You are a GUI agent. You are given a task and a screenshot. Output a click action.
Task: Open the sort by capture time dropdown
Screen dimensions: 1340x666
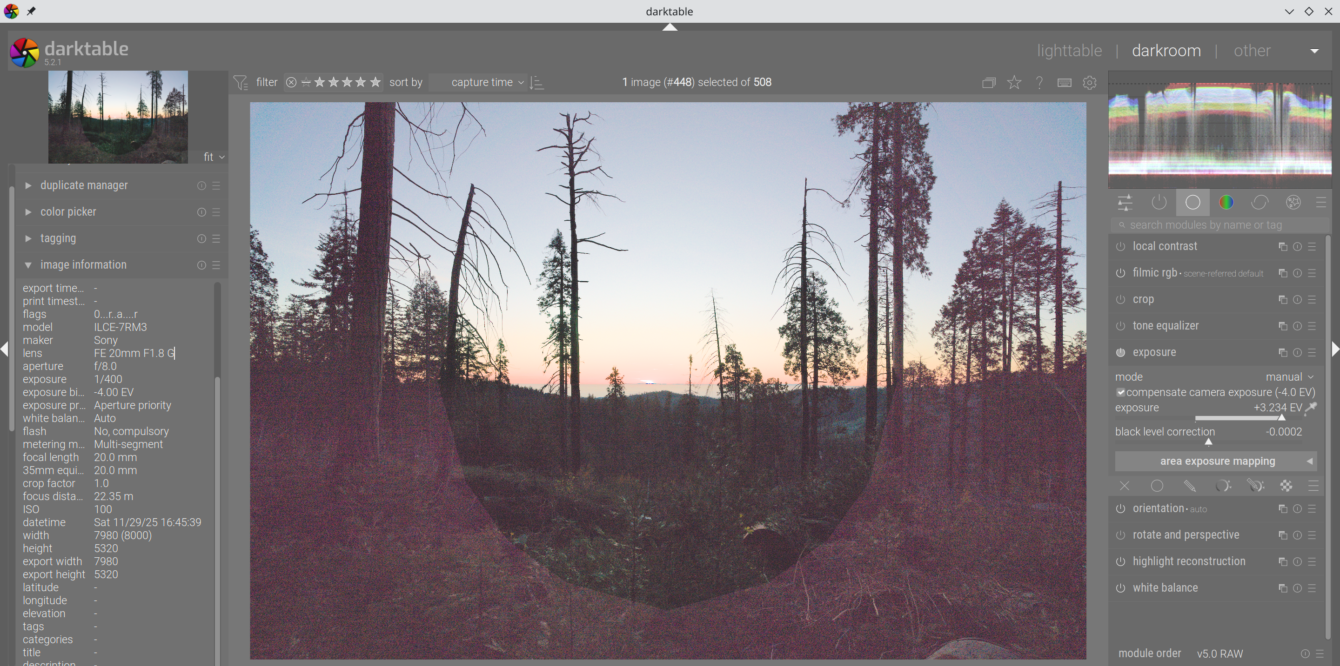point(482,83)
